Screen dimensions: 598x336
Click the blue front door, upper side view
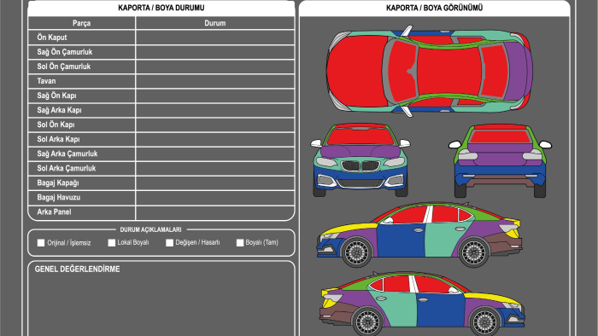pyautogui.click(x=401, y=240)
